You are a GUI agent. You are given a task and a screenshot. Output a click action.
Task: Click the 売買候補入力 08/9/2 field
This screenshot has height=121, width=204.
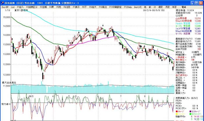click(187, 98)
